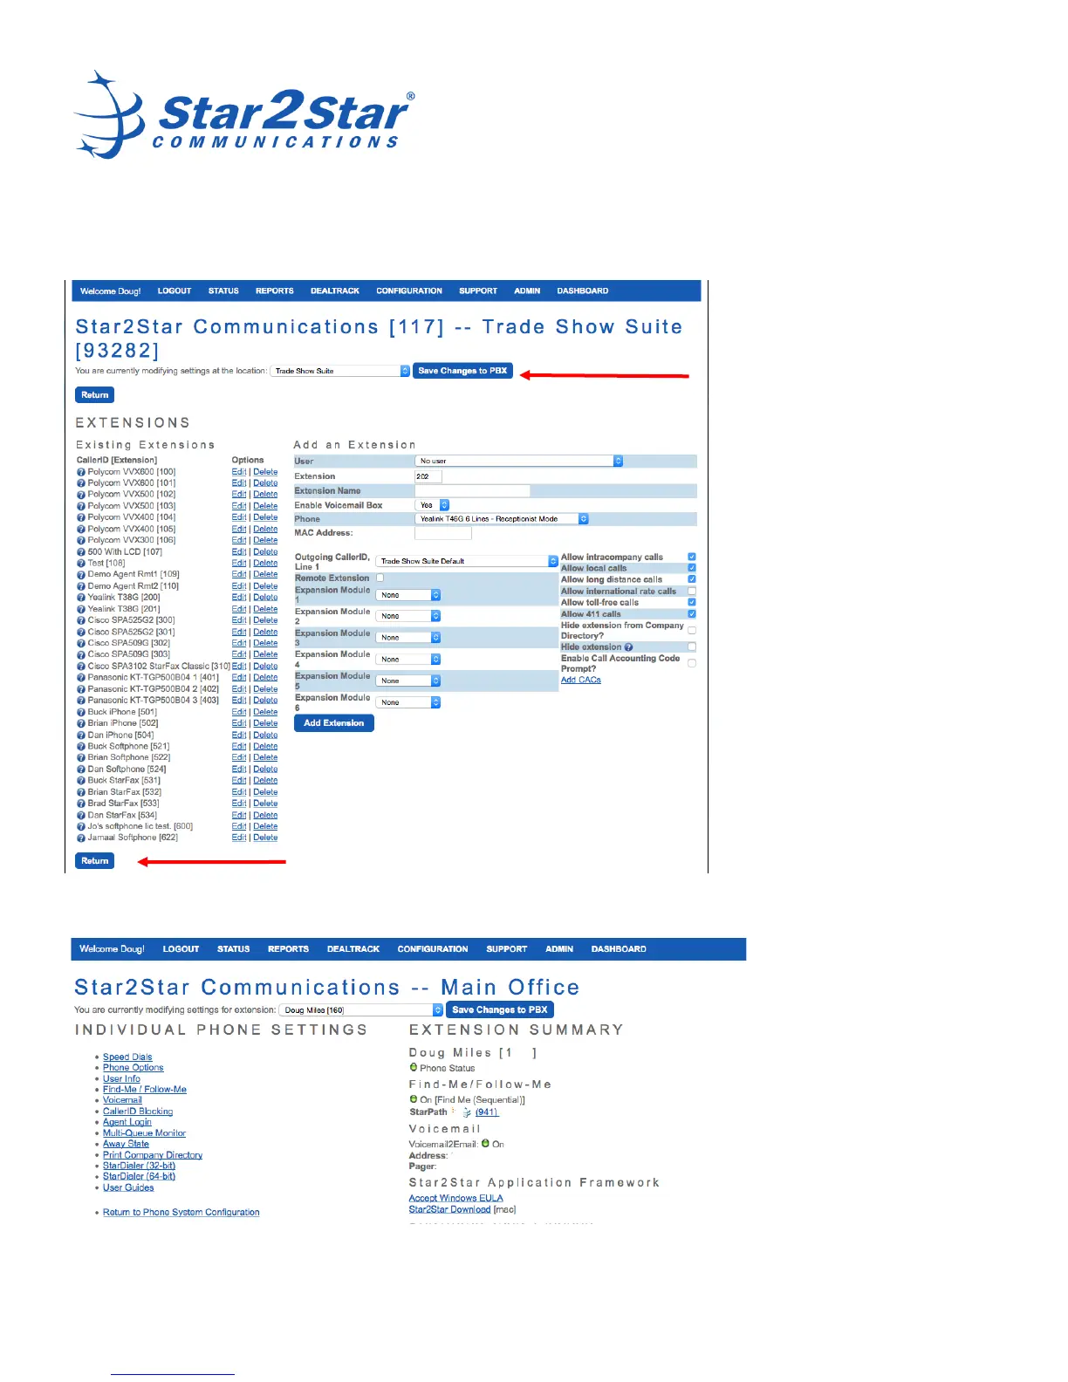Click help icon beside Buck Softphone [521]
The width and height of the screenshot is (1068, 1382).
pos(81,747)
